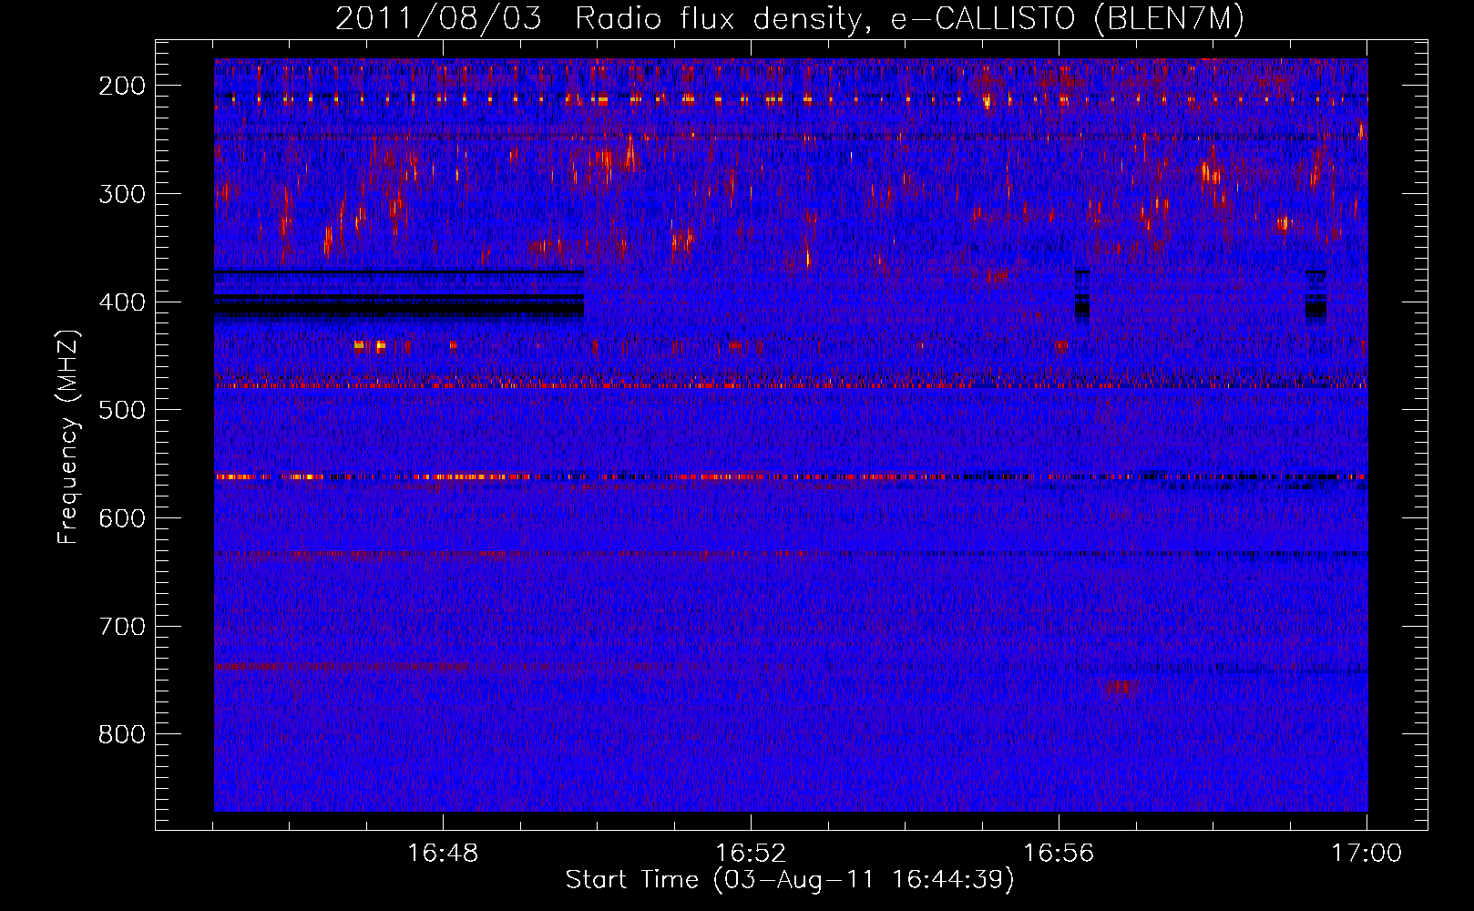Click the 600 frequency tick label
The width and height of the screenshot is (1474, 911).
click(122, 518)
